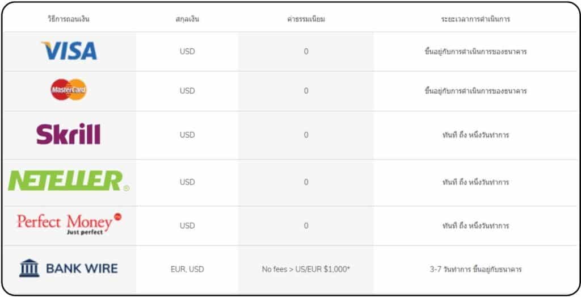Select the BANK WIRE text label

coord(82,269)
